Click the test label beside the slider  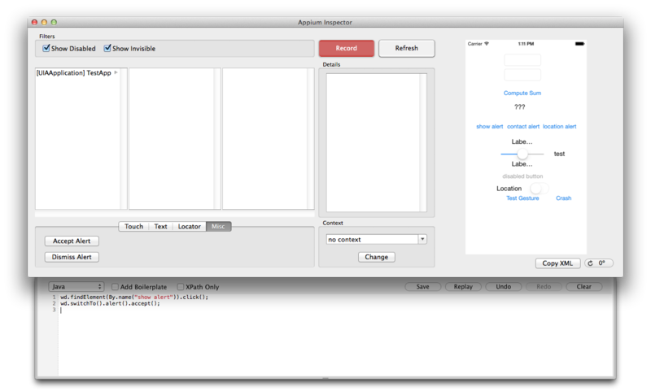click(559, 154)
